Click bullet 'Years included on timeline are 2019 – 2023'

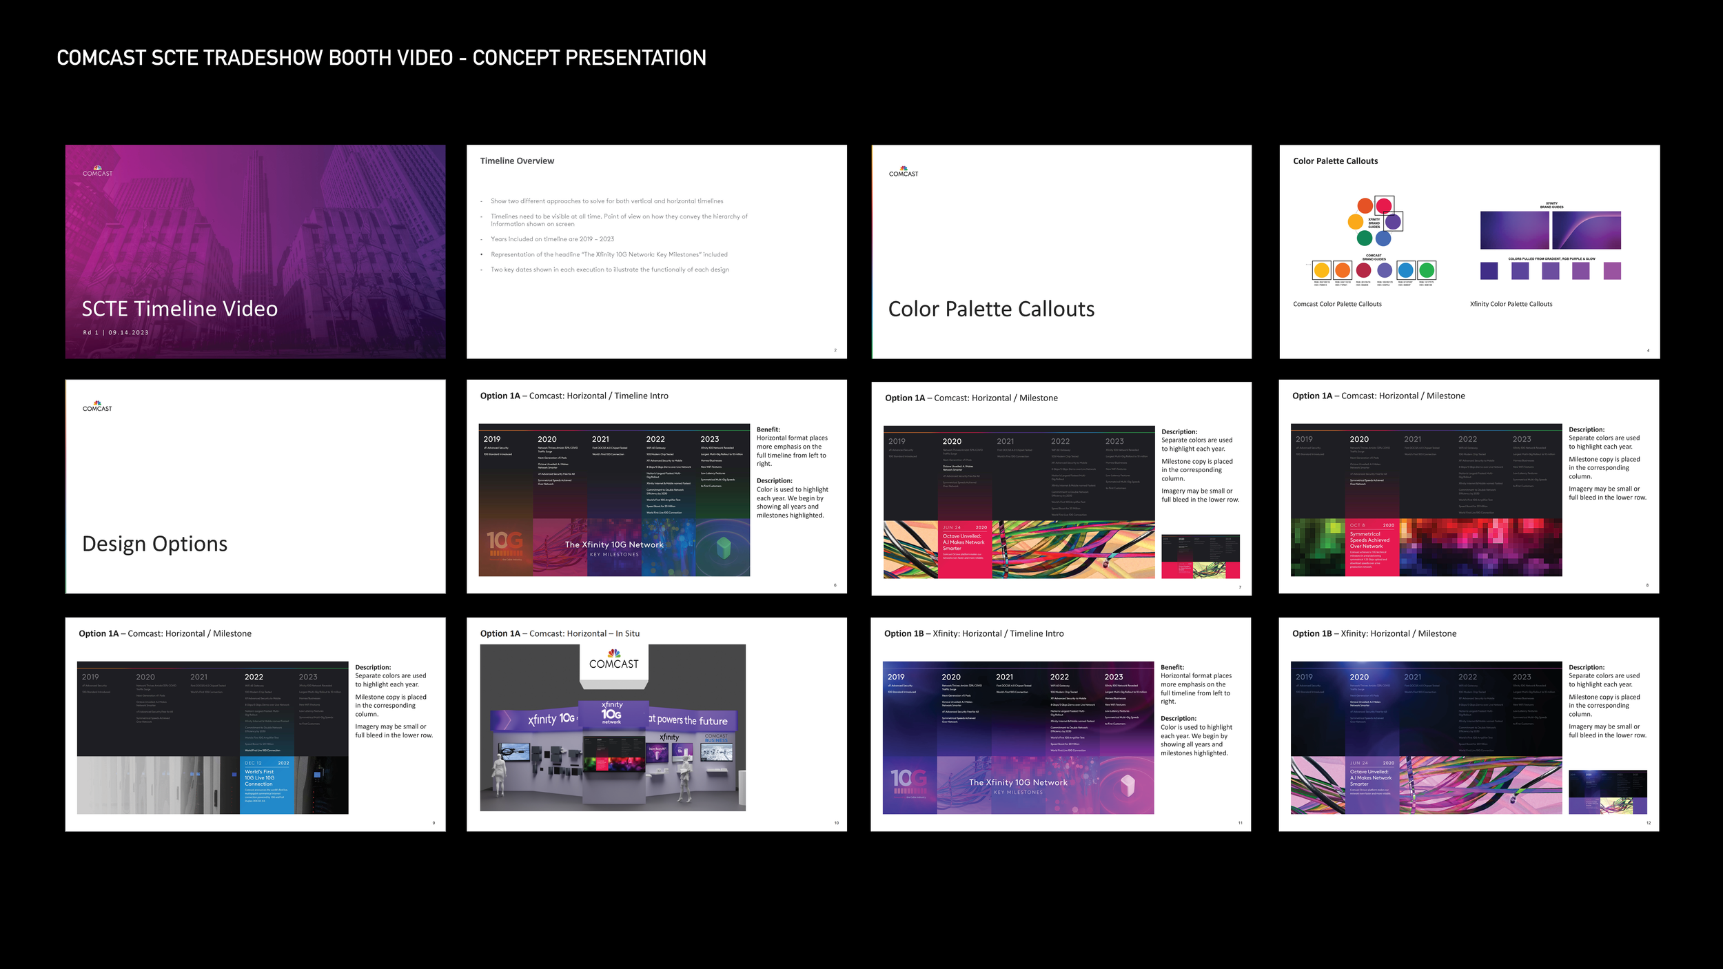click(x=552, y=239)
